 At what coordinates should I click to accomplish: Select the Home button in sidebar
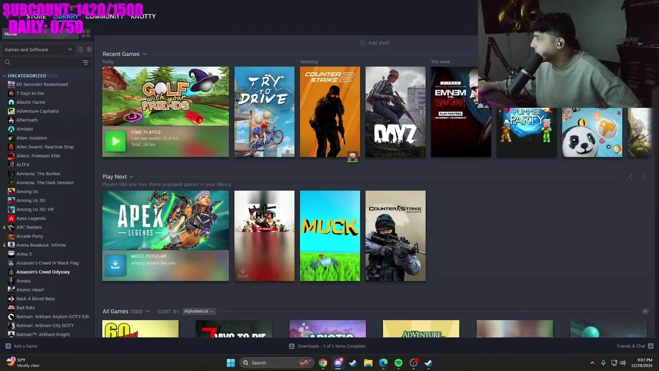click(x=41, y=33)
